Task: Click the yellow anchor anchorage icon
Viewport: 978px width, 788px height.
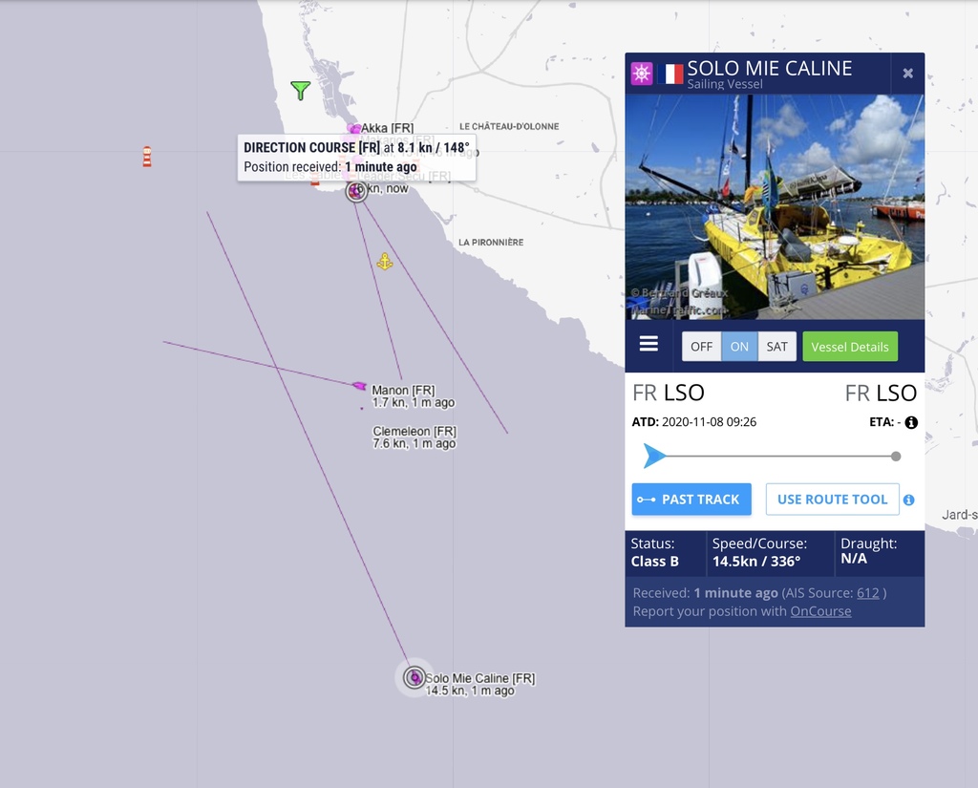Action: click(385, 262)
